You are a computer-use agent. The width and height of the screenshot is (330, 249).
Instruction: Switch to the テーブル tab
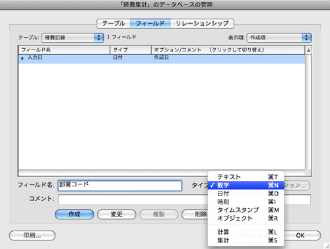coord(114,23)
